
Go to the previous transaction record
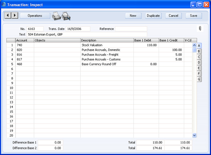8,15
